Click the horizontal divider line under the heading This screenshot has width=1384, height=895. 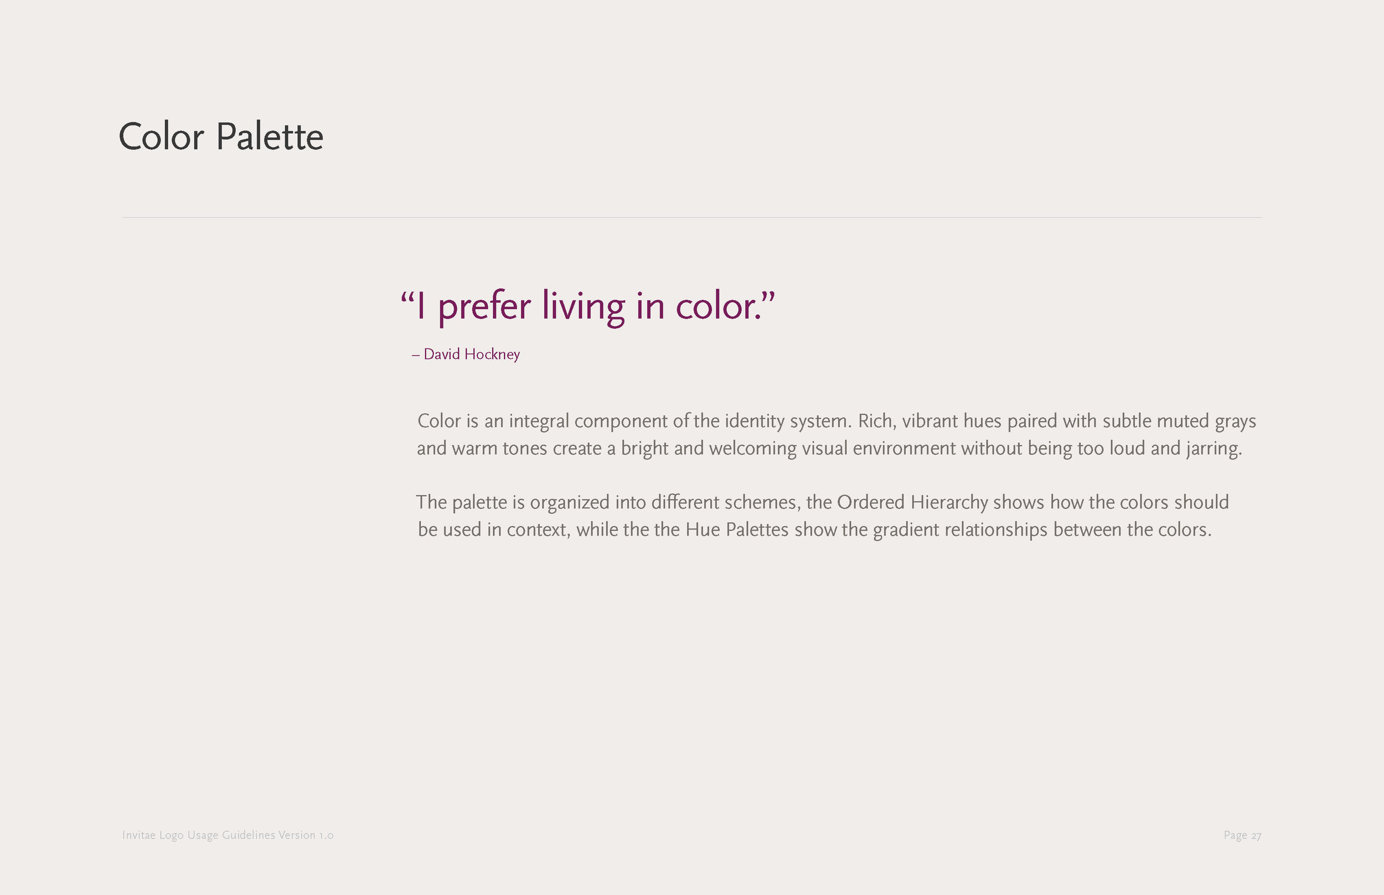click(x=692, y=217)
